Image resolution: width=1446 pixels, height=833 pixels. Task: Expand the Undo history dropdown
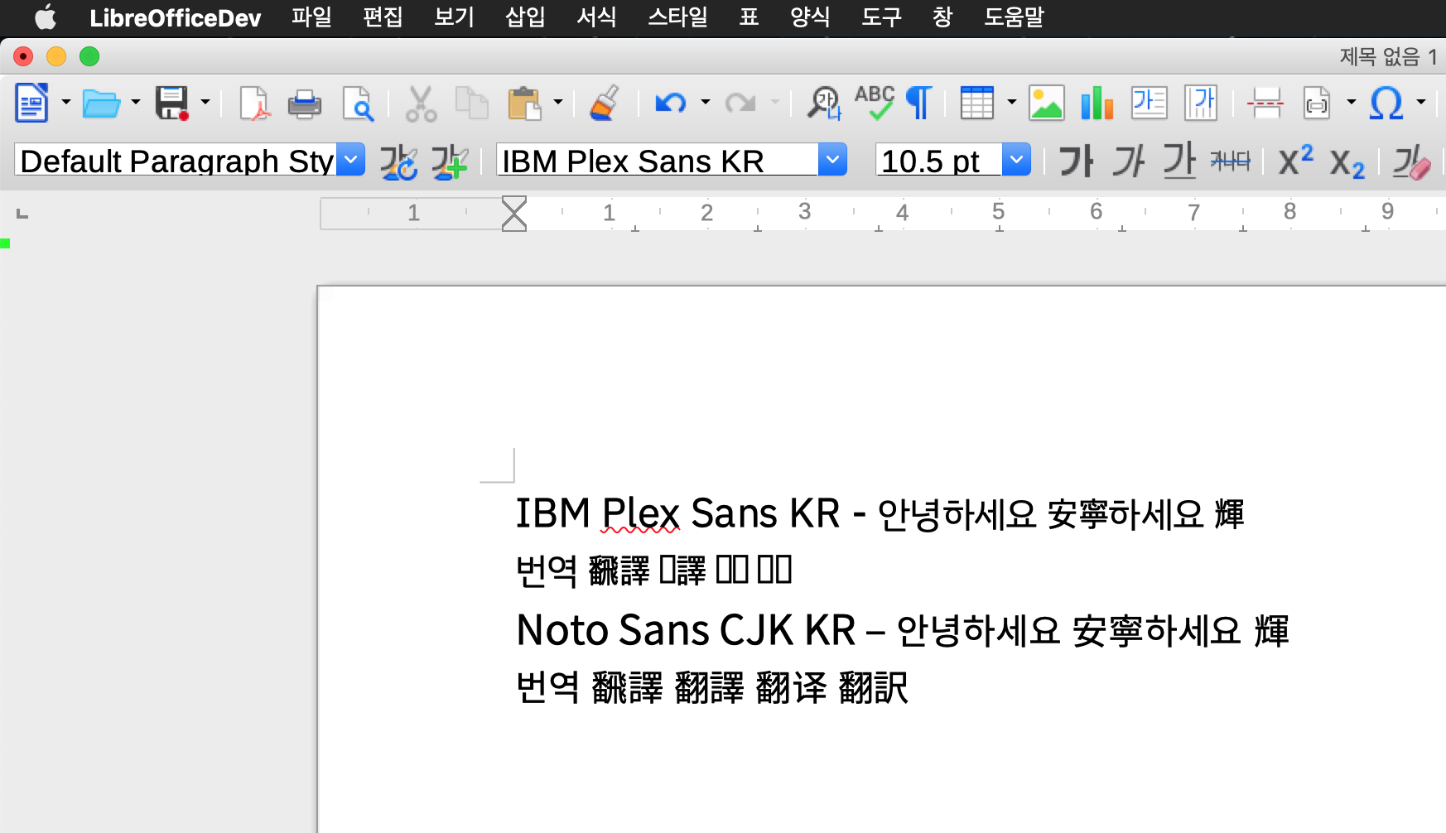(x=705, y=103)
